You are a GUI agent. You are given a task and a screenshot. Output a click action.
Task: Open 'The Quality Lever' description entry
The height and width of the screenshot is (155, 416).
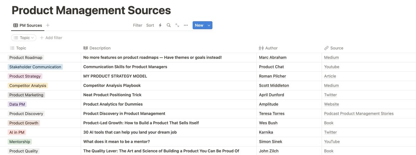click(161, 151)
